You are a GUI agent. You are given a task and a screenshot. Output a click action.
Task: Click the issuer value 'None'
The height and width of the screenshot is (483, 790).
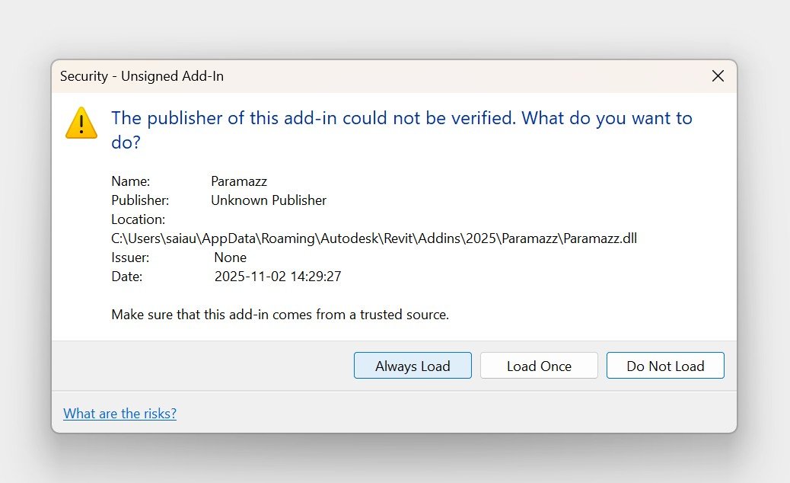coord(231,257)
